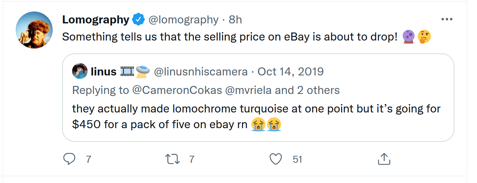The height and width of the screenshot is (183, 477).
Task: Click the @lomography handle
Action: click(183, 20)
